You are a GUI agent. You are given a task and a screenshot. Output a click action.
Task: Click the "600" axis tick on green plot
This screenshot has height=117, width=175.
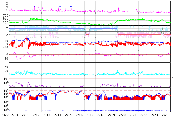pos(6,18)
